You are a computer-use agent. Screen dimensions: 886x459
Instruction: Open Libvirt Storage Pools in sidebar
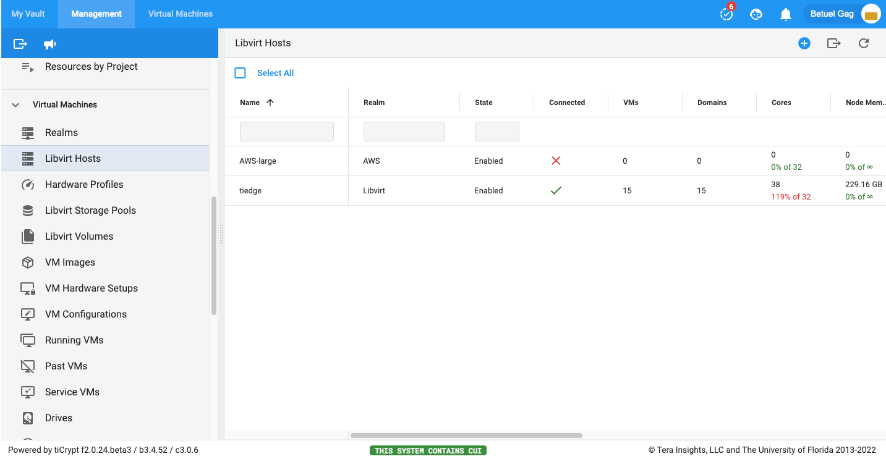coord(90,210)
